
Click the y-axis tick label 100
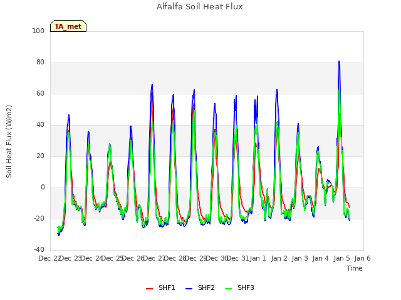[38, 31]
